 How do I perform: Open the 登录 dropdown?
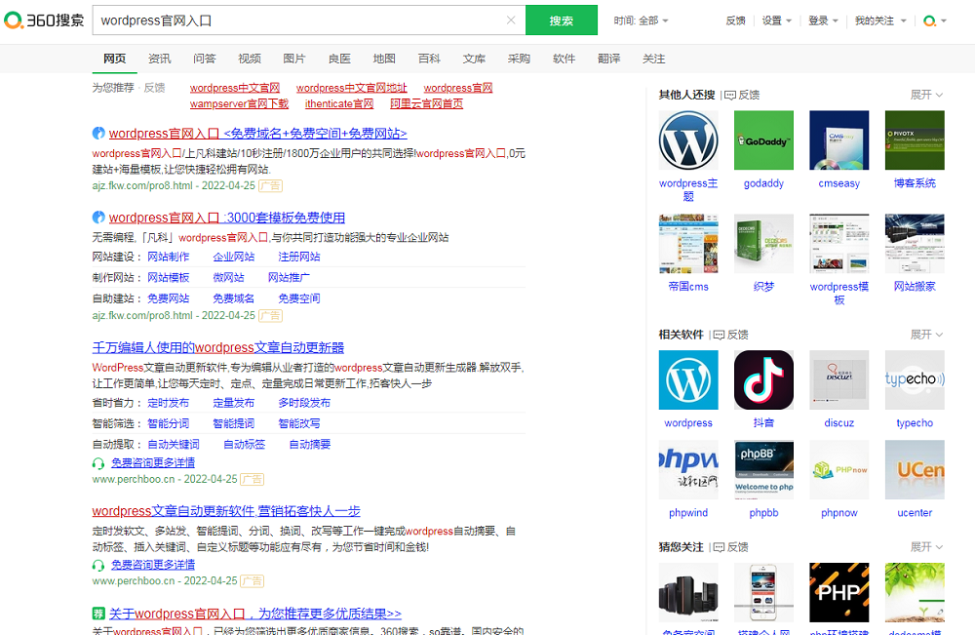click(x=823, y=20)
